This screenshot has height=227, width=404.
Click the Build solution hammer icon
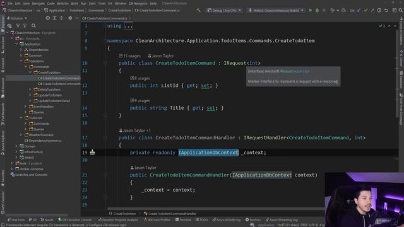[x=198, y=11]
